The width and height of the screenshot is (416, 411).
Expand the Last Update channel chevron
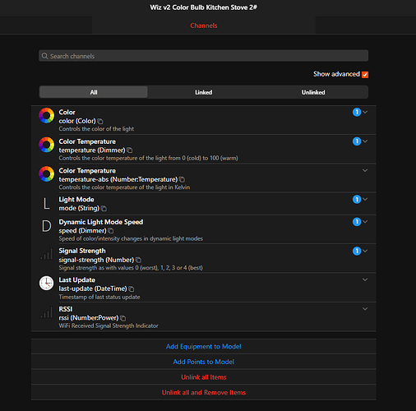[365, 279]
